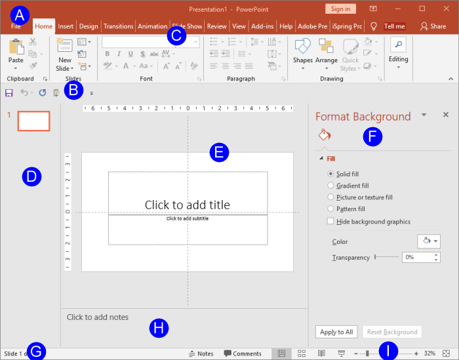Select the Gradient fill radio button
459x360 pixels.
tap(331, 186)
